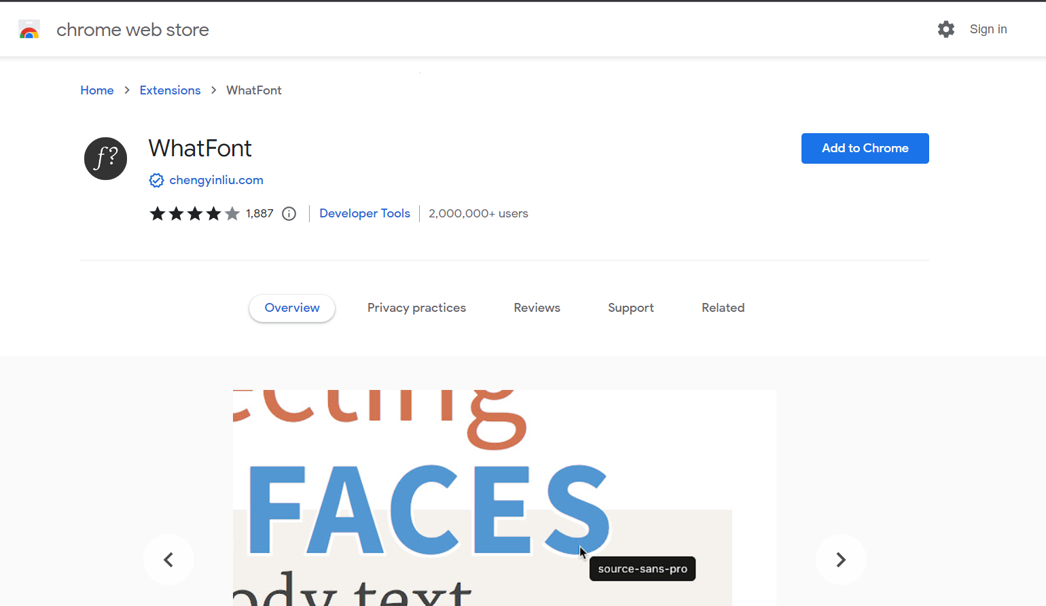The image size is (1046, 606).
Task: Click the first star in the rating
Action: click(157, 213)
